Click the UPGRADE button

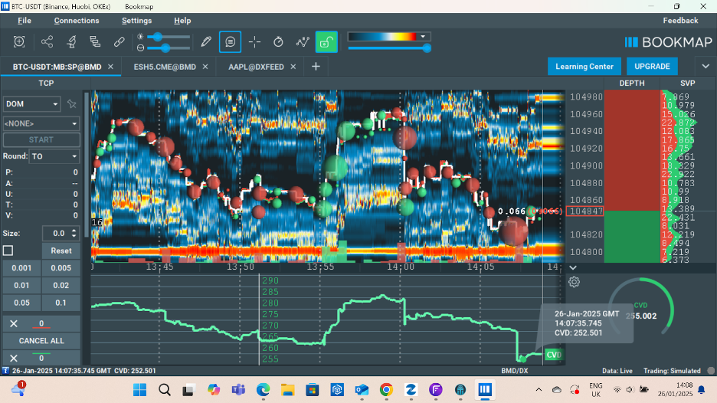point(652,67)
